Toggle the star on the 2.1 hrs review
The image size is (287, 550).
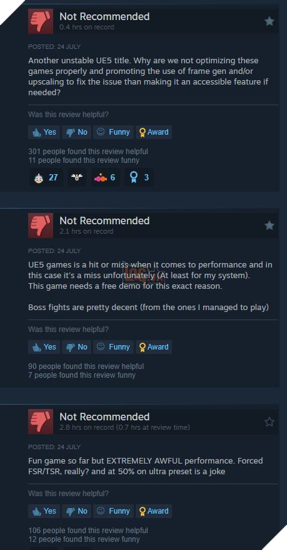pos(269,225)
